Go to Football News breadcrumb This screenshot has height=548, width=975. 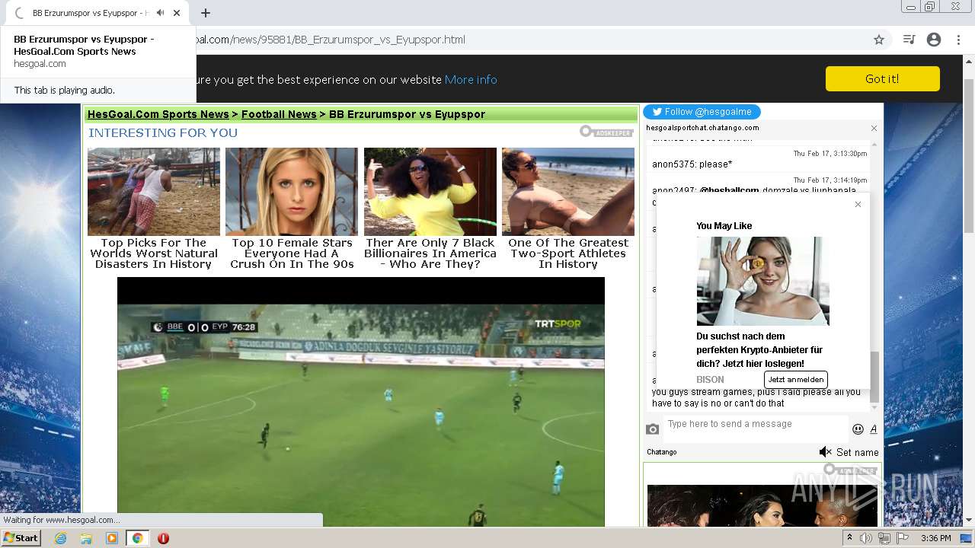[279, 114]
